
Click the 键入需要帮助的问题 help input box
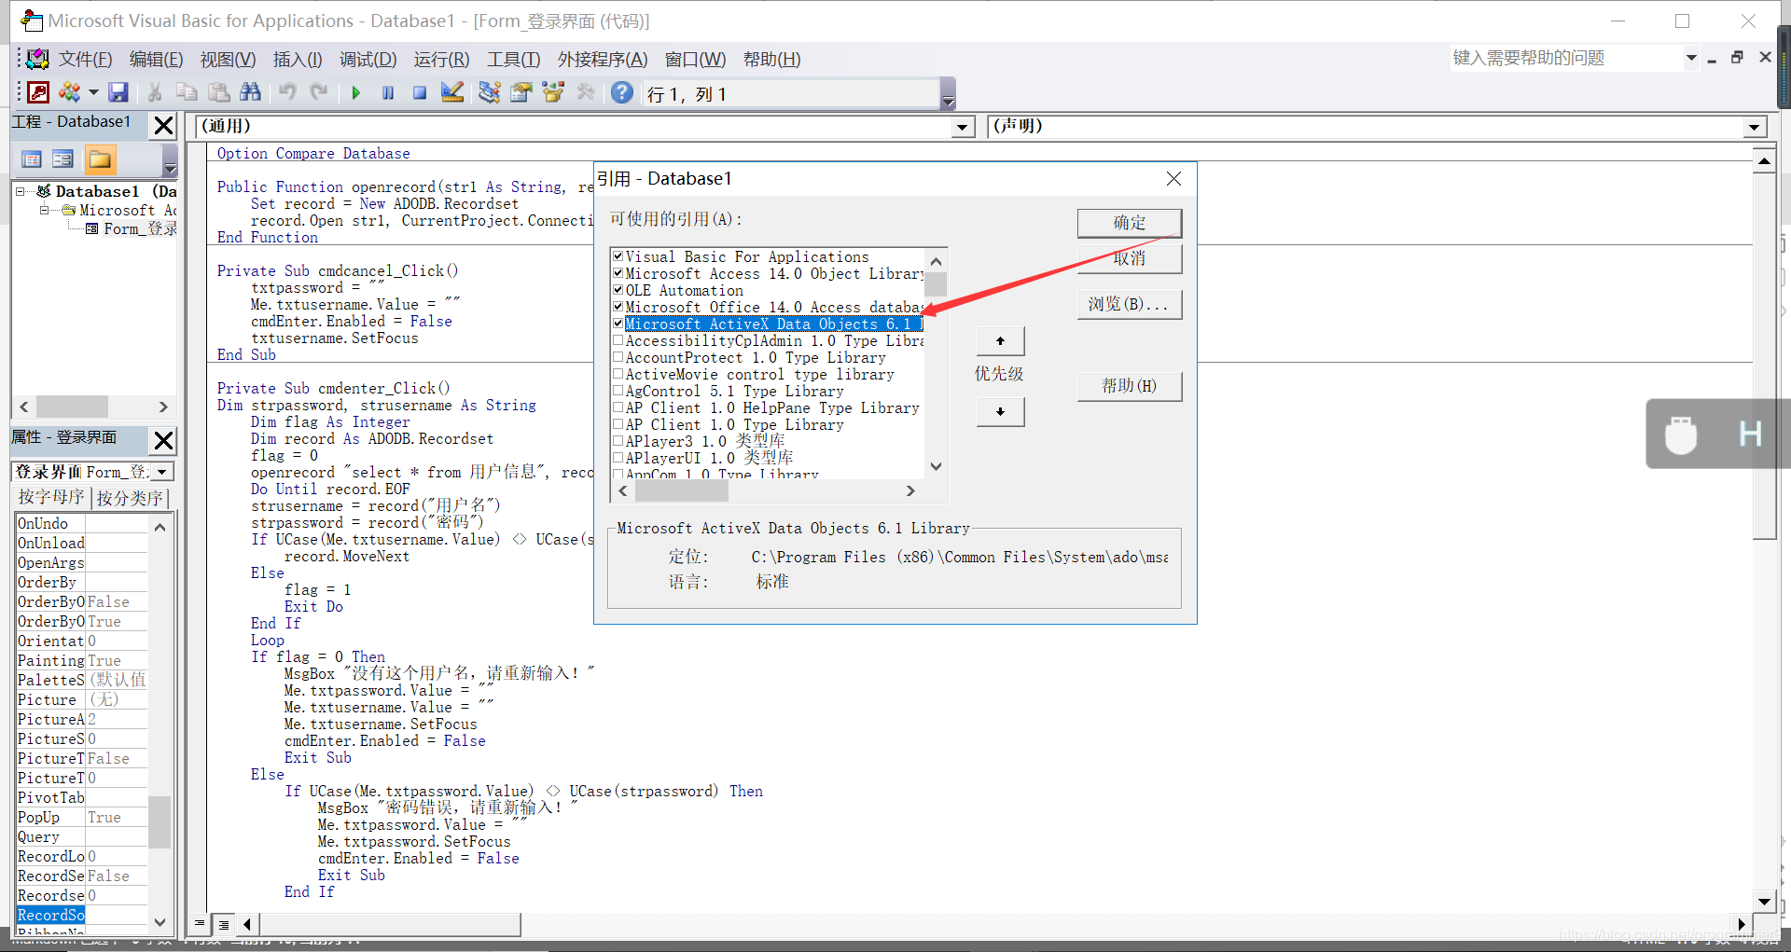click(x=1565, y=58)
